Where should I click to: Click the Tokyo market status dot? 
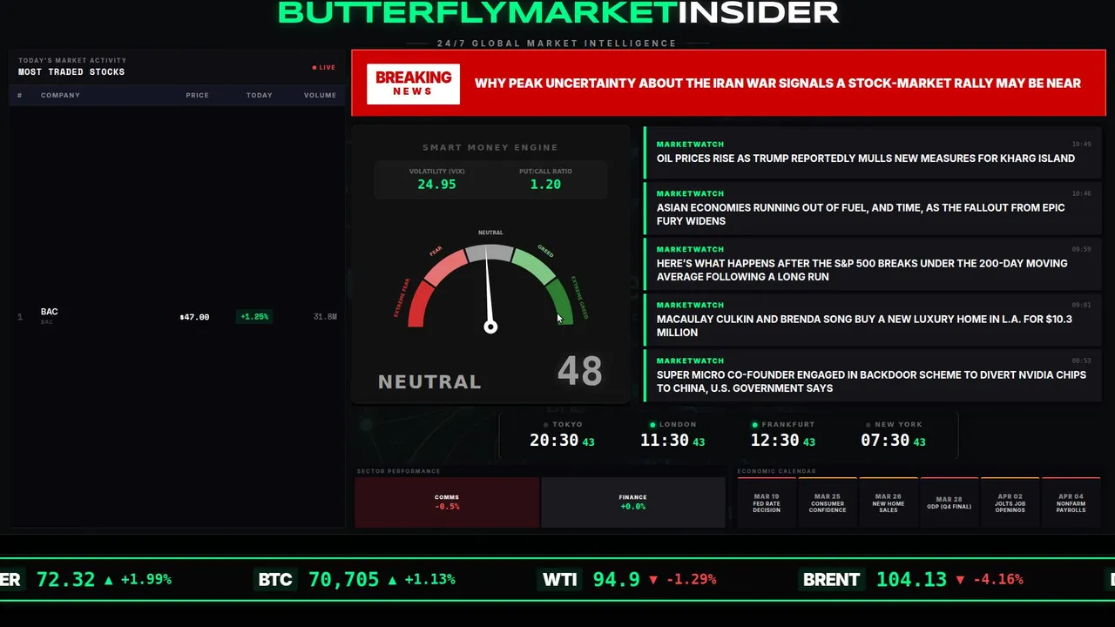(545, 425)
